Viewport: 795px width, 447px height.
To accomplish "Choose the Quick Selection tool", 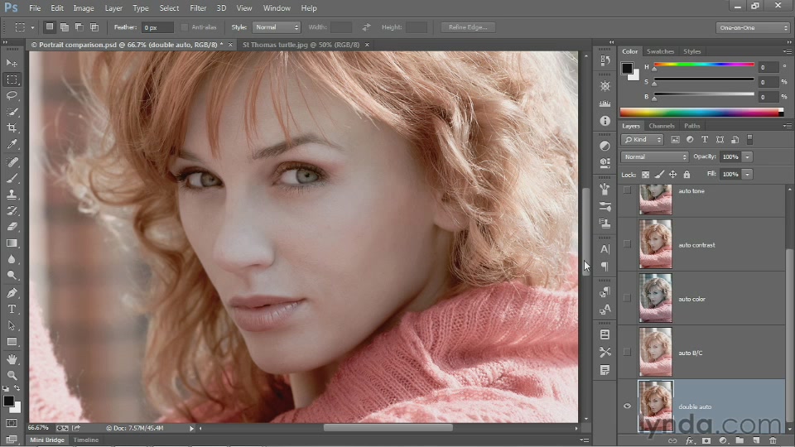I will pyautogui.click(x=12, y=112).
